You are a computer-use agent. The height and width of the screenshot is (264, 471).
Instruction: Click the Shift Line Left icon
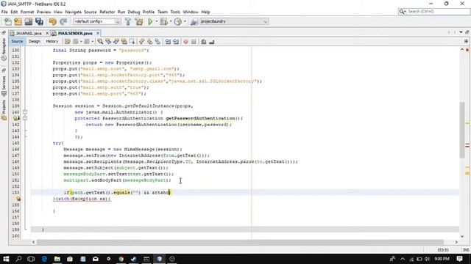[x=168, y=42]
